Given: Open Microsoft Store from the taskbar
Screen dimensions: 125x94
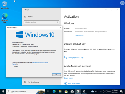Looking at the screenshot, I should [x=66, y=92].
